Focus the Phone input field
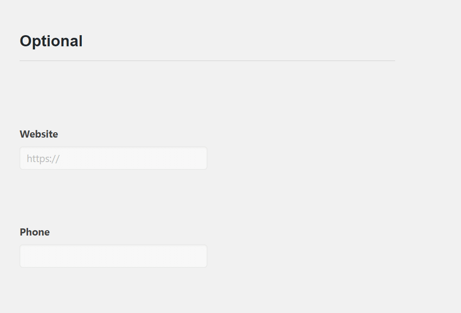461x313 pixels. (x=113, y=256)
